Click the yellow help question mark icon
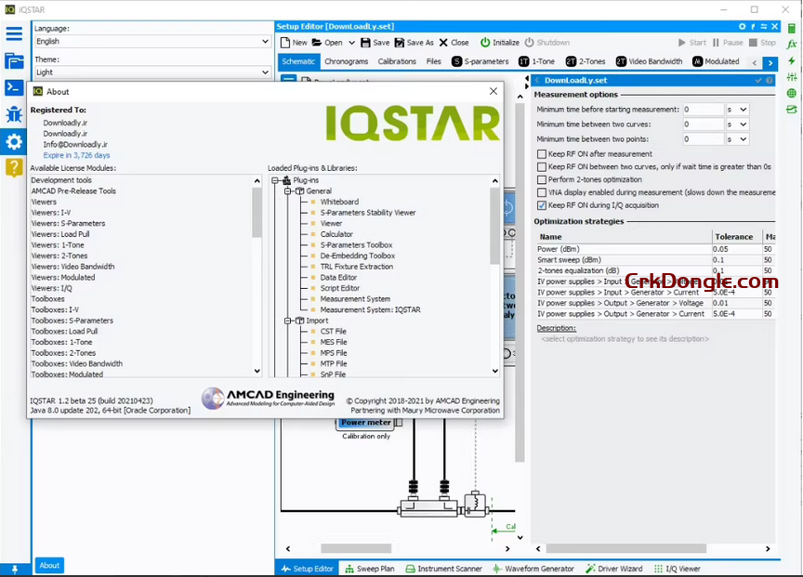 pyautogui.click(x=14, y=167)
